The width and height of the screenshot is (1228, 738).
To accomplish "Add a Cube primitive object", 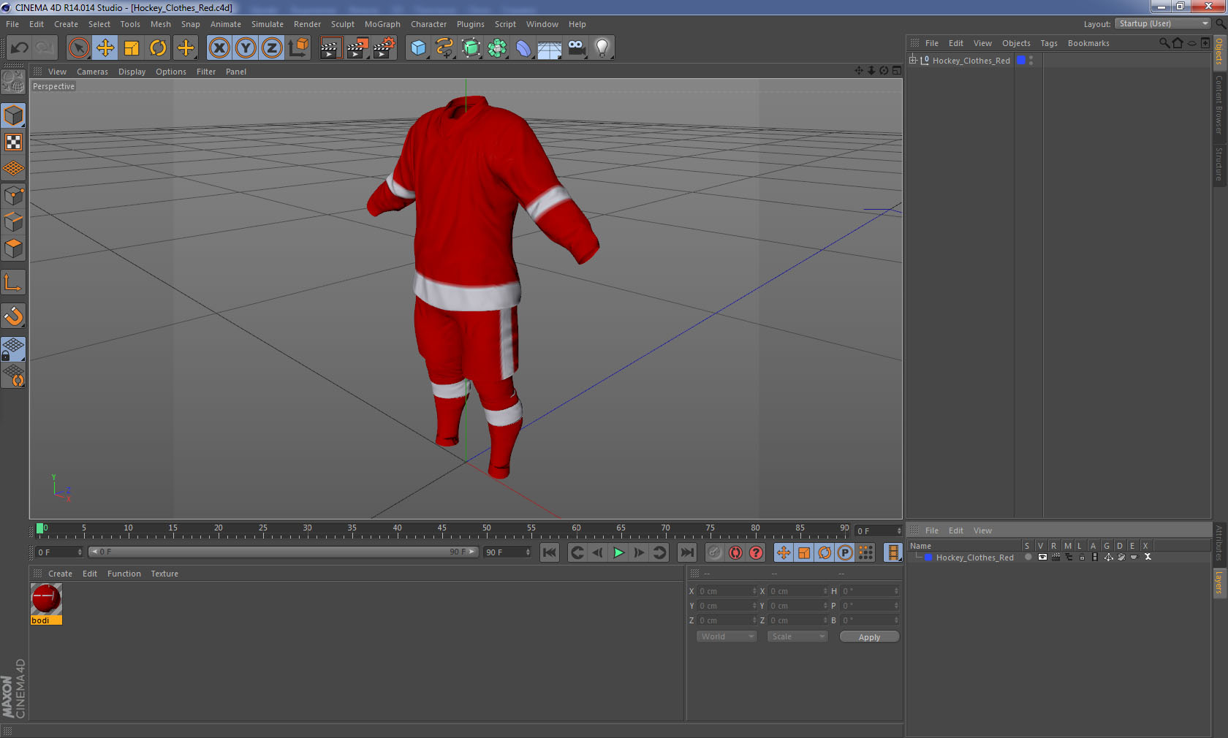I will click(418, 48).
